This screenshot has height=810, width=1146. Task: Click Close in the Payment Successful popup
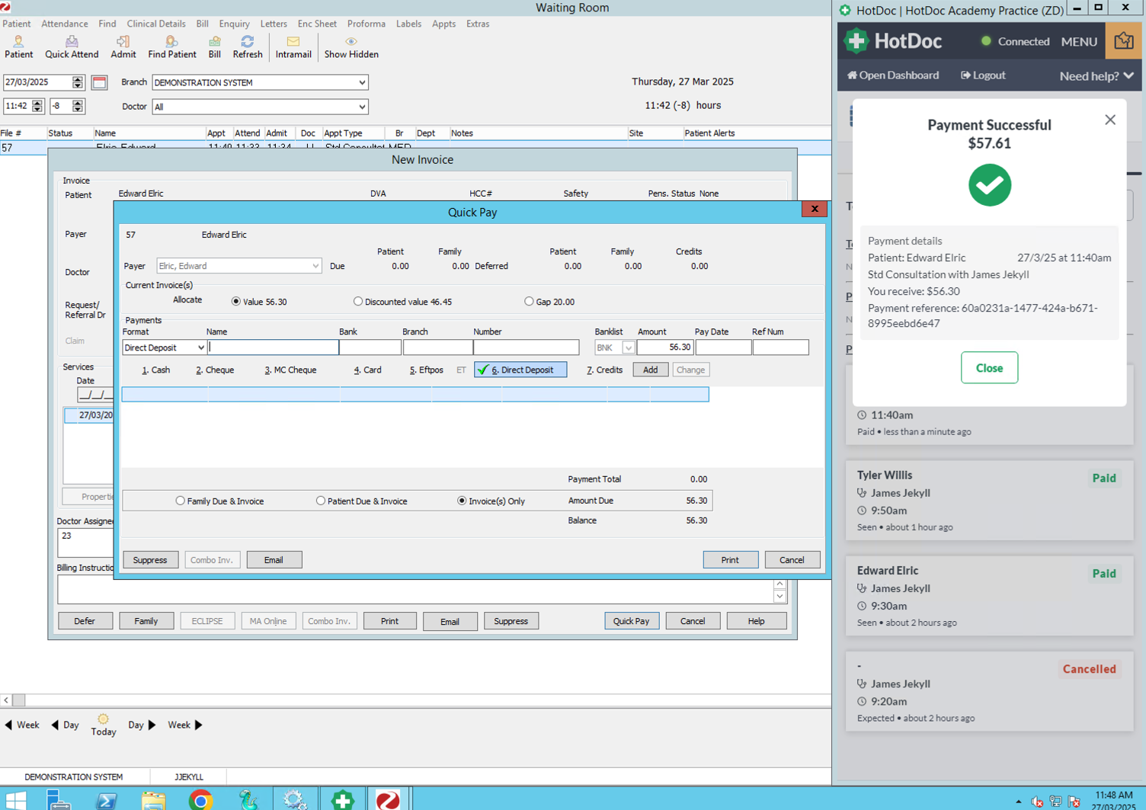[989, 368]
